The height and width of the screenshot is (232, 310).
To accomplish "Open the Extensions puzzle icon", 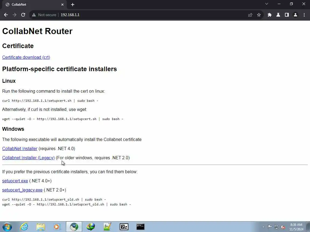I will (x=269, y=15).
